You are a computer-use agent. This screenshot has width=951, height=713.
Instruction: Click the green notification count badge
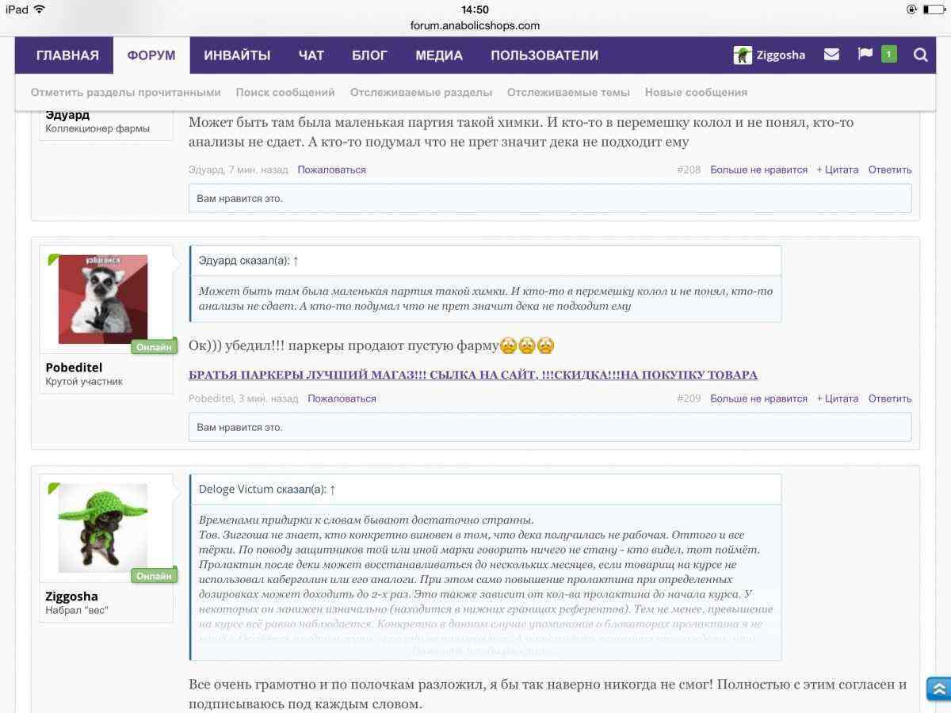(888, 55)
